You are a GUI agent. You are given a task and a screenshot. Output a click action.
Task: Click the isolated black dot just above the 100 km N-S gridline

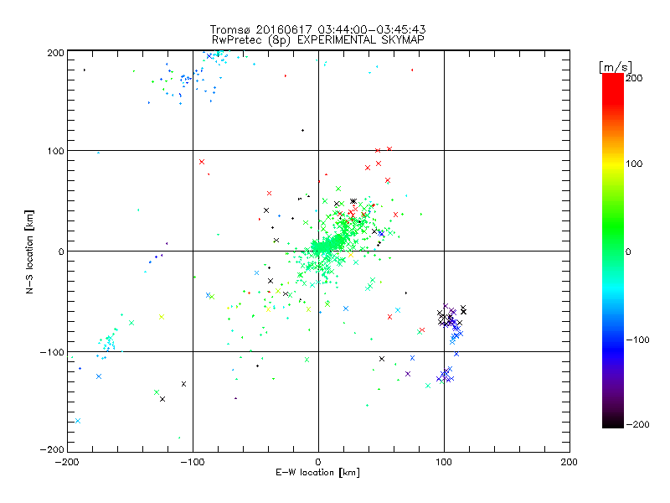(x=302, y=131)
